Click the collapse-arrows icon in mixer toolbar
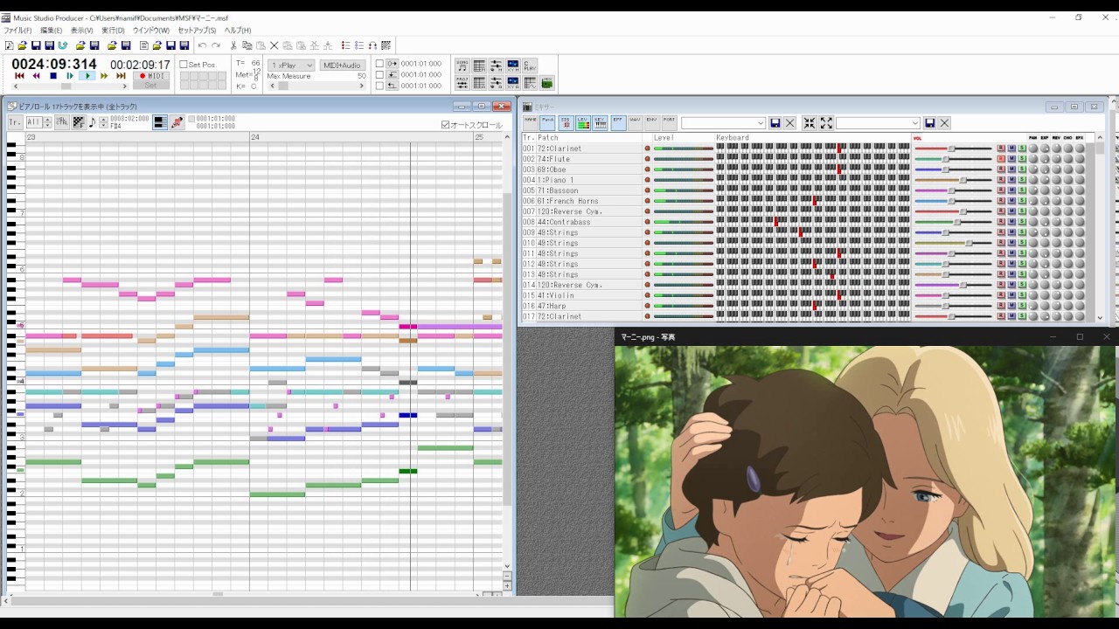 (810, 123)
